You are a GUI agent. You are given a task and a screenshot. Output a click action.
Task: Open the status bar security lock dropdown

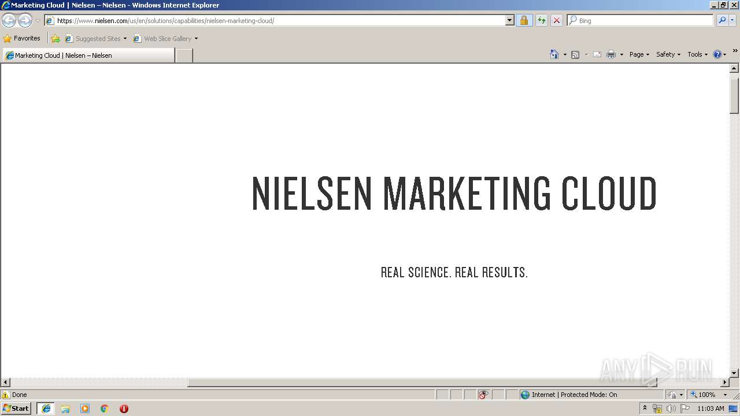(675, 395)
